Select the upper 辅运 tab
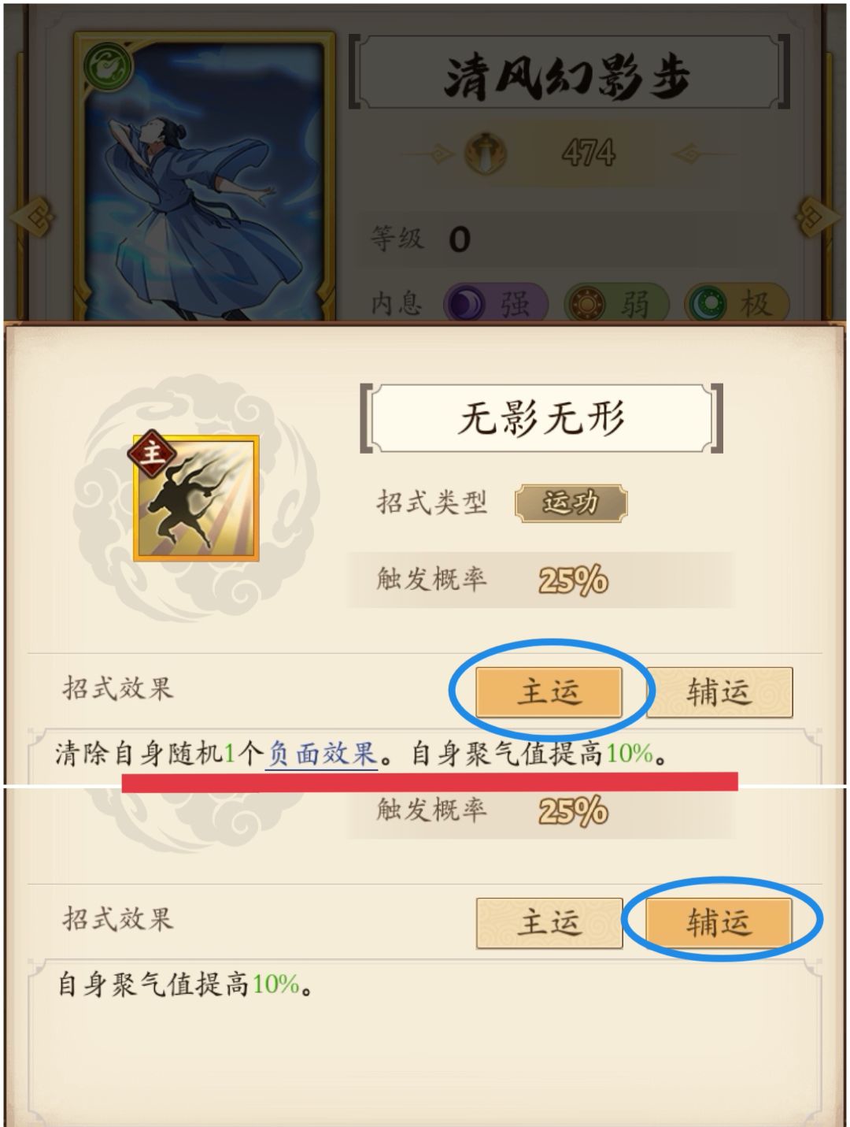Screen dimensions: 850x1127 click(719, 692)
